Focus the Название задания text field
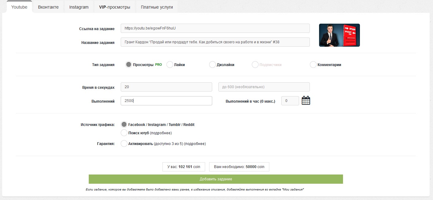 [215, 42]
